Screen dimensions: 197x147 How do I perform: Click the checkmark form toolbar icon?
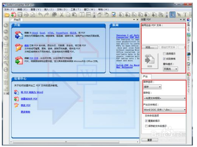point(113,15)
